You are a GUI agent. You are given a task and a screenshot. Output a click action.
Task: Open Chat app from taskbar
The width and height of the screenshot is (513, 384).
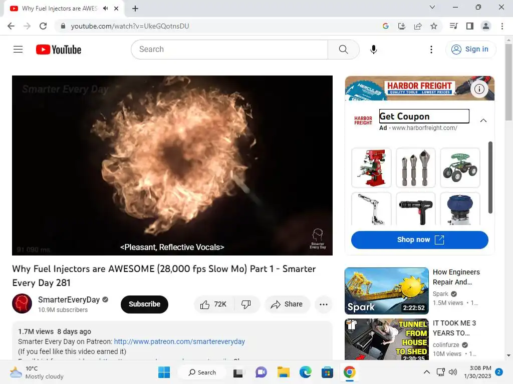[x=261, y=372]
